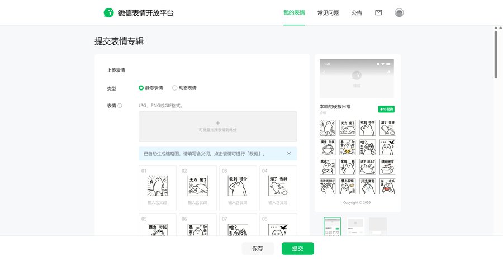503x261 pixels.
Task: Click preview sticker 禁止画饼
Action: point(348,186)
